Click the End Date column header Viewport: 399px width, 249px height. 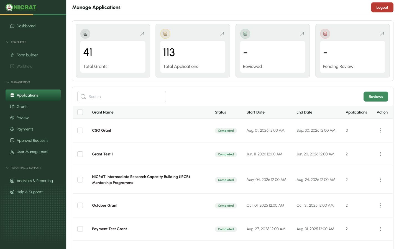[304, 112]
